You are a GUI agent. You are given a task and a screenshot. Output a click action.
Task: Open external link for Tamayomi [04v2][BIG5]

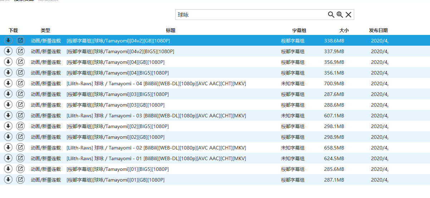click(20, 51)
